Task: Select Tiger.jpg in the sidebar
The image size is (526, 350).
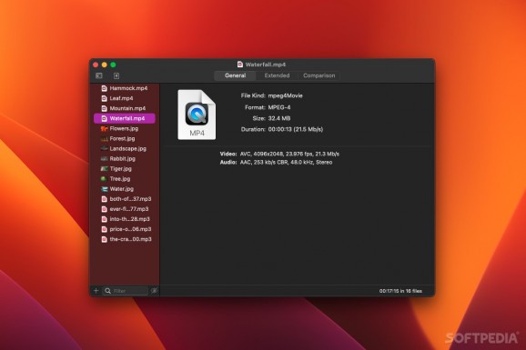Action: (x=125, y=168)
